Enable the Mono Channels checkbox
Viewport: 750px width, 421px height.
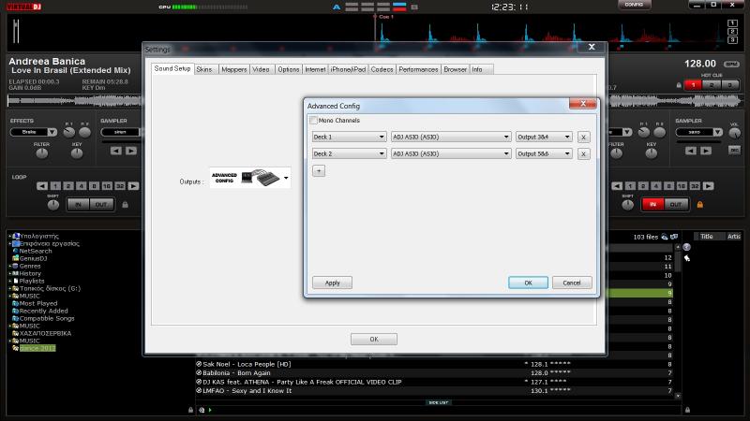click(314, 121)
